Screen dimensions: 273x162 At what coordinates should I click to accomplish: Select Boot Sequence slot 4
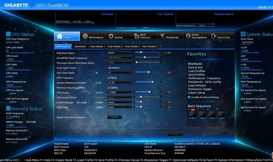[221, 115]
